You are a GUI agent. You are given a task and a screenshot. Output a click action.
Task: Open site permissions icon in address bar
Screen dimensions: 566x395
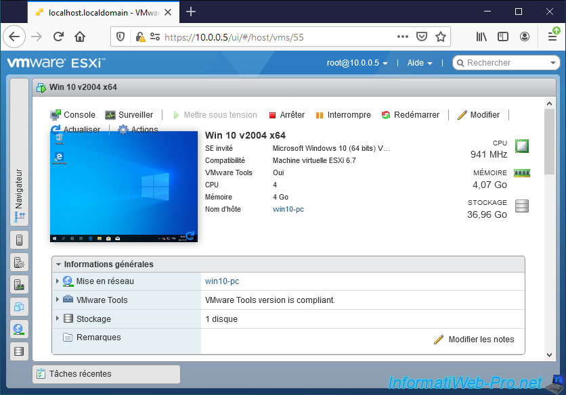click(155, 37)
